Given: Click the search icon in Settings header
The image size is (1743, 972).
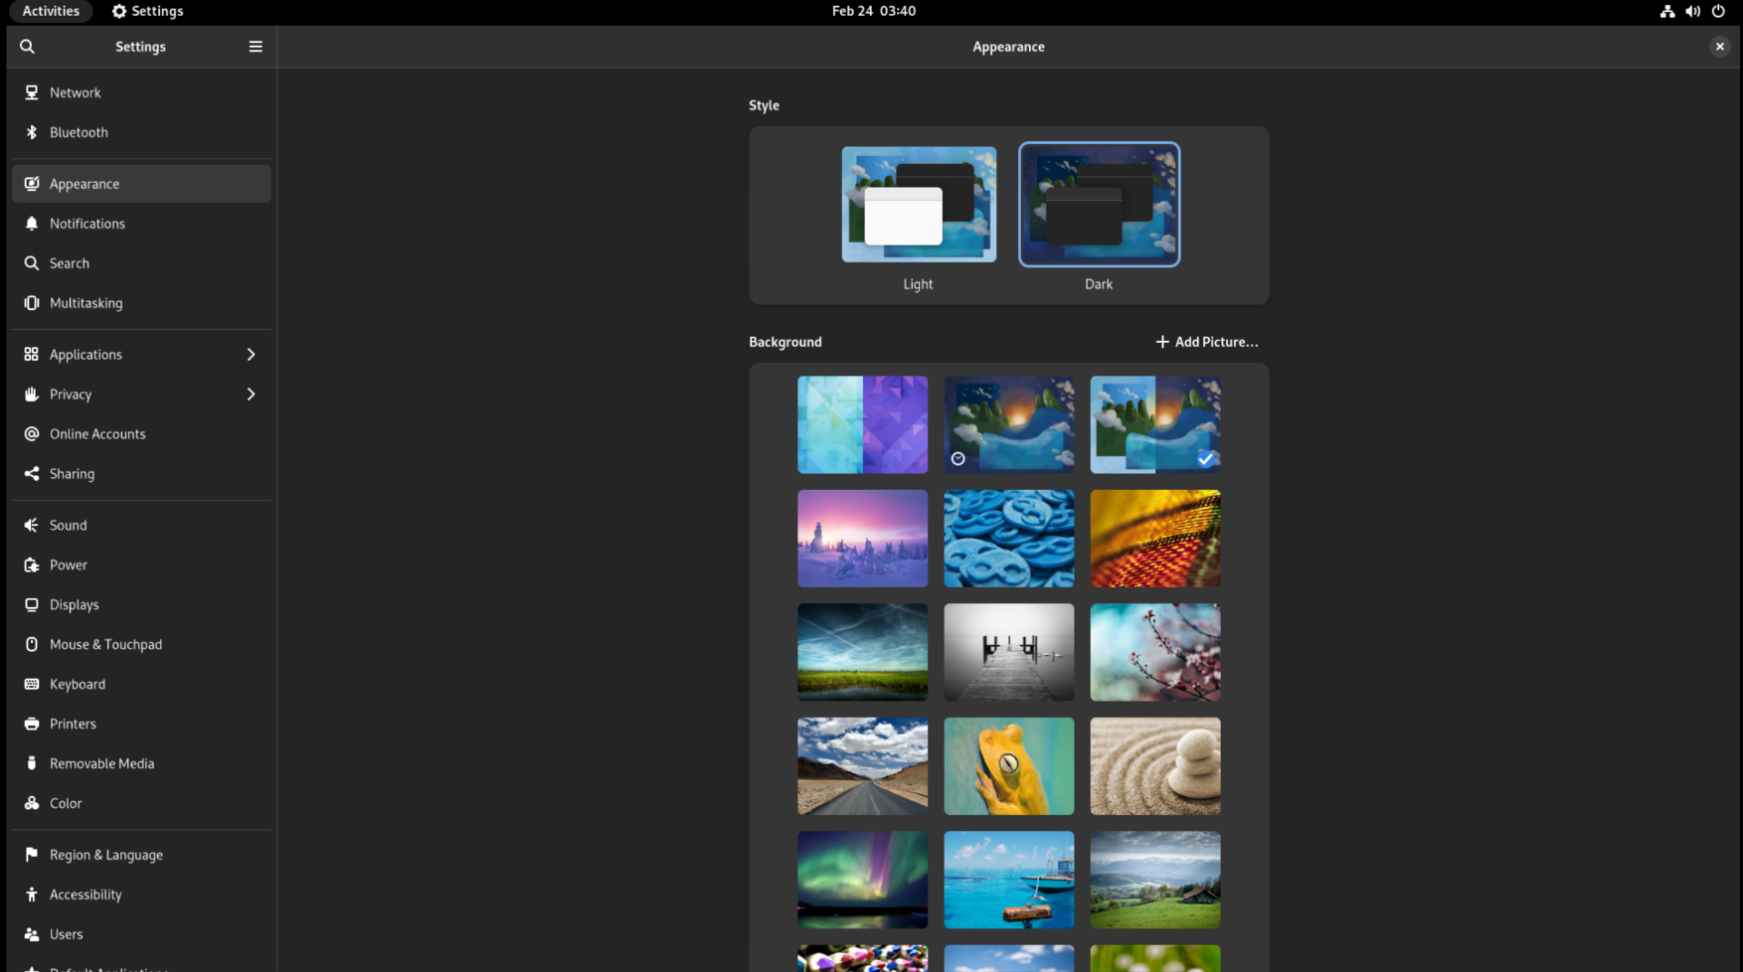Looking at the screenshot, I should click(x=27, y=47).
